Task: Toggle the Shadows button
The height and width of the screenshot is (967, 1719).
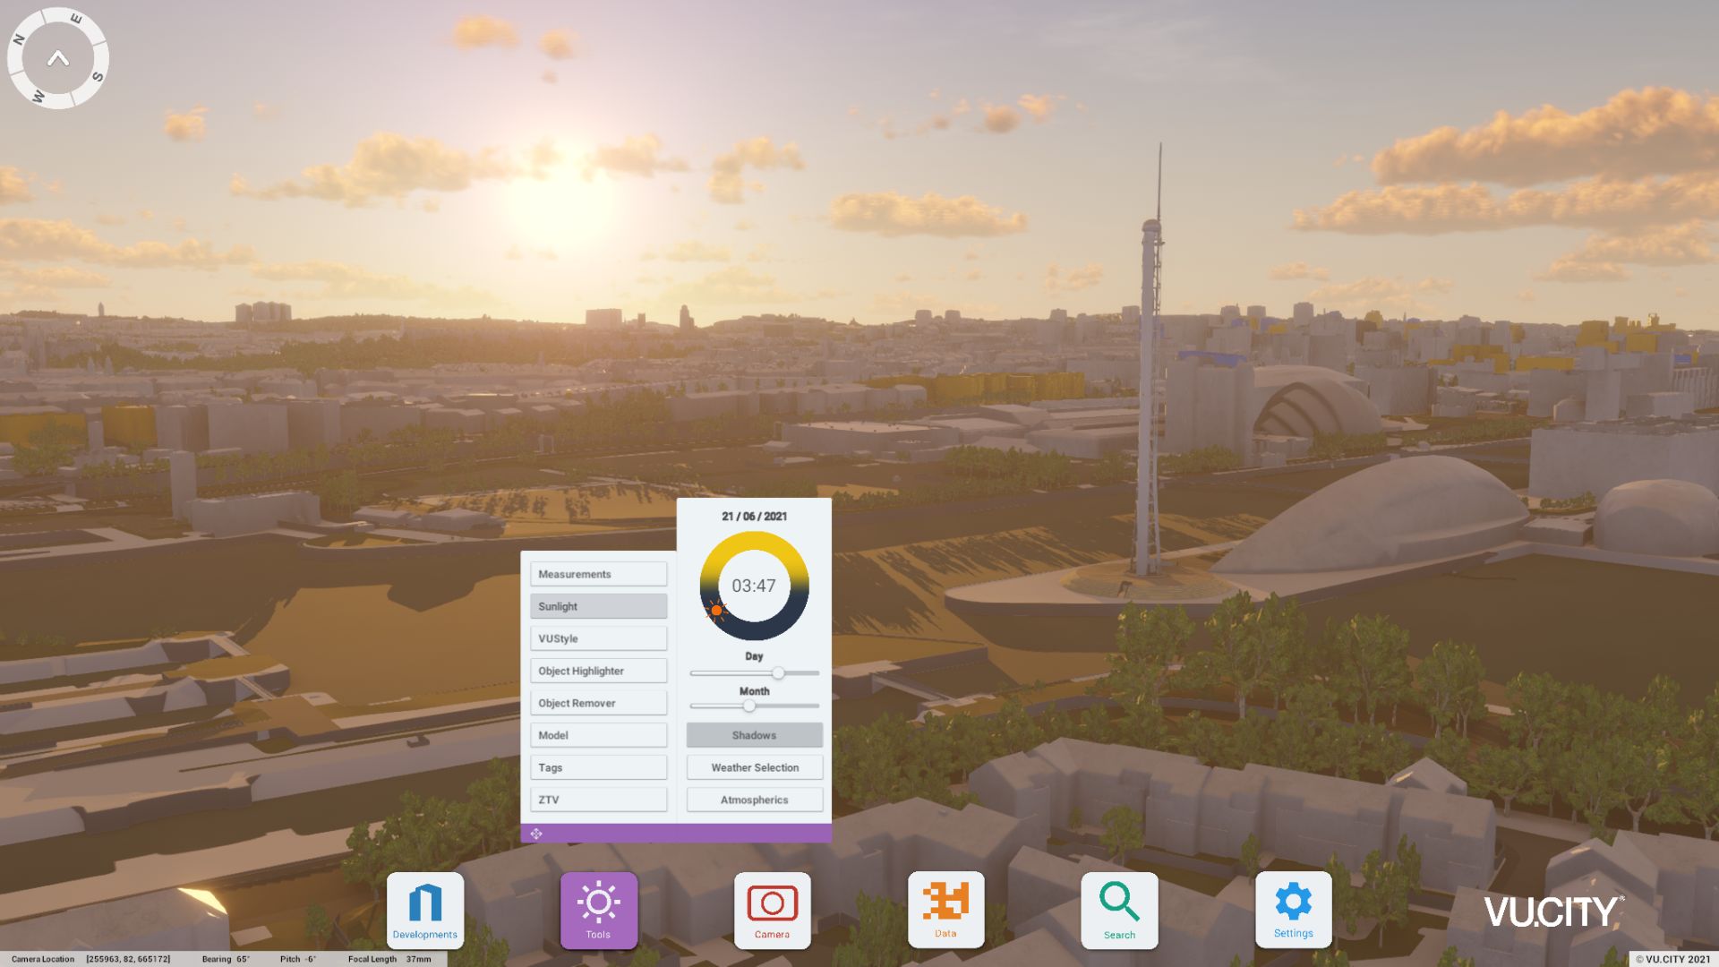Action: (x=754, y=735)
